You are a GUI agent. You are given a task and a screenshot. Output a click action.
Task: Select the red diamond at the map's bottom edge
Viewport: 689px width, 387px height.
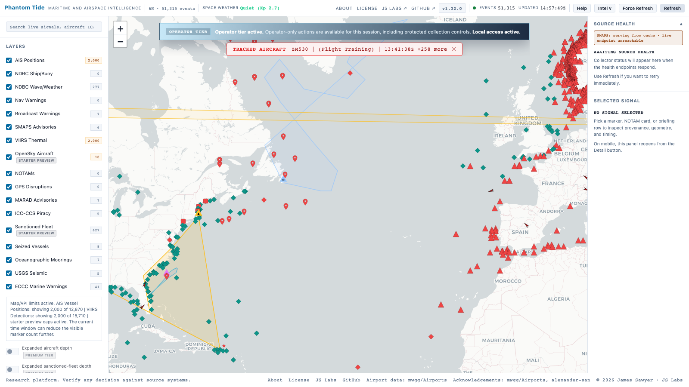tap(358, 367)
